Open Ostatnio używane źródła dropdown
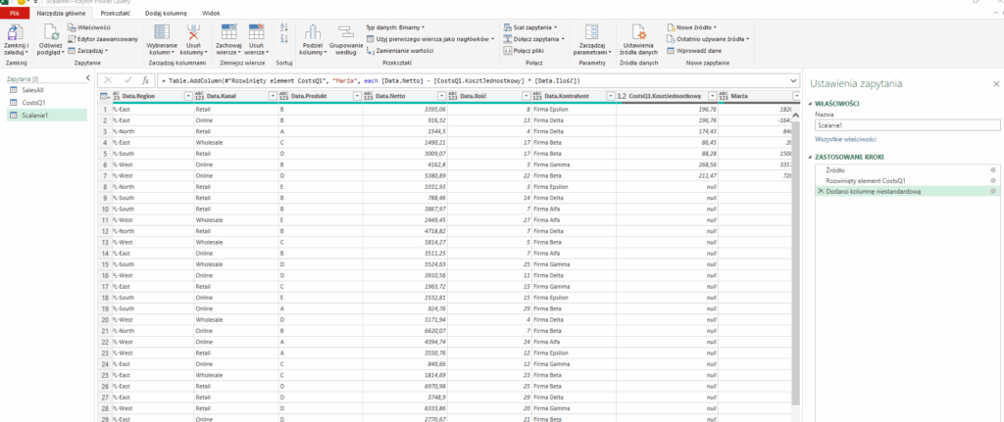Image resolution: width=1004 pixels, height=422 pixels. coord(708,39)
